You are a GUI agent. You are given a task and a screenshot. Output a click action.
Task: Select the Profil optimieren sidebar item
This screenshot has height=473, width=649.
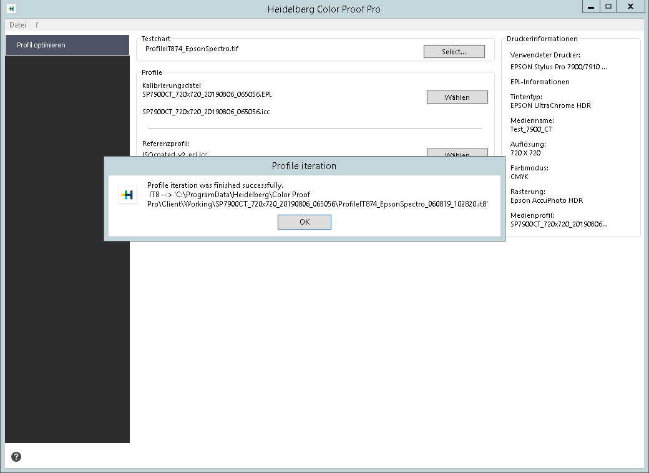point(67,45)
